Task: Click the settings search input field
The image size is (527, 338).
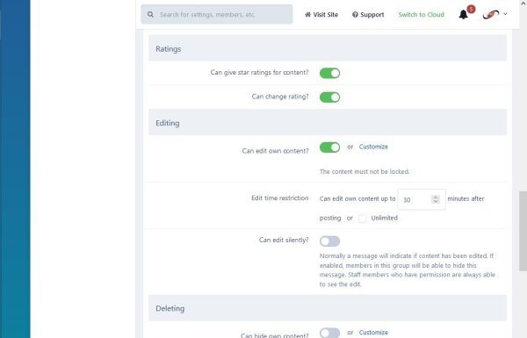Action: 217,14
